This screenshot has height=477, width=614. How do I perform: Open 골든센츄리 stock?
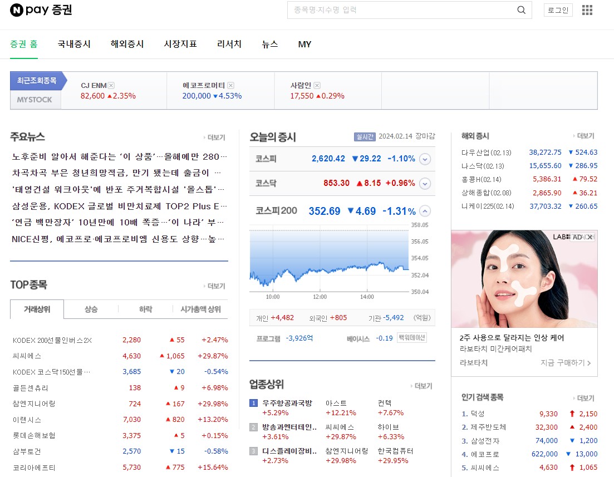(31, 388)
